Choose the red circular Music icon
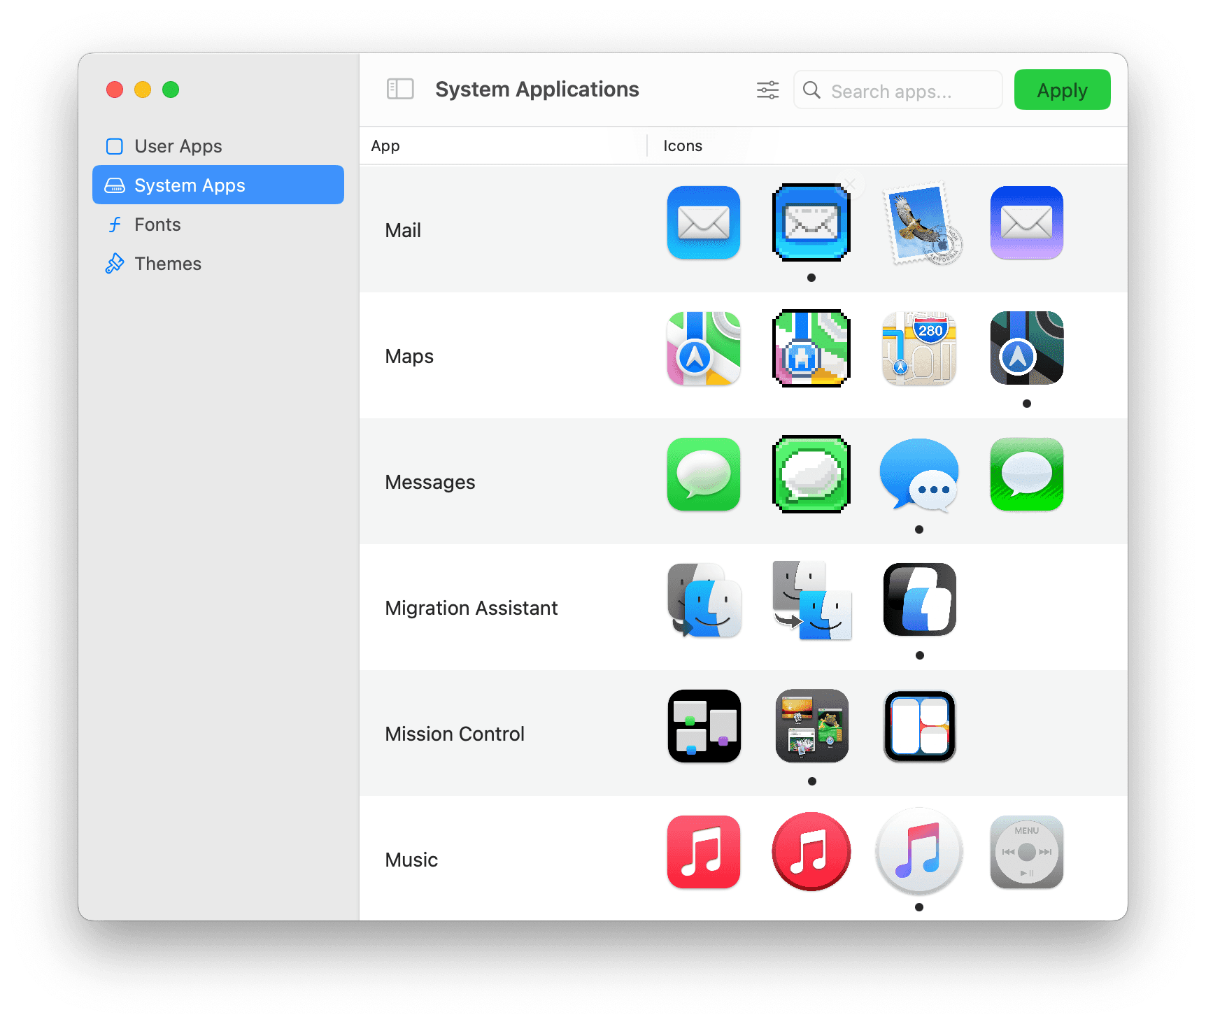This screenshot has width=1206, height=1024. pyautogui.click(x=811, y=852)
